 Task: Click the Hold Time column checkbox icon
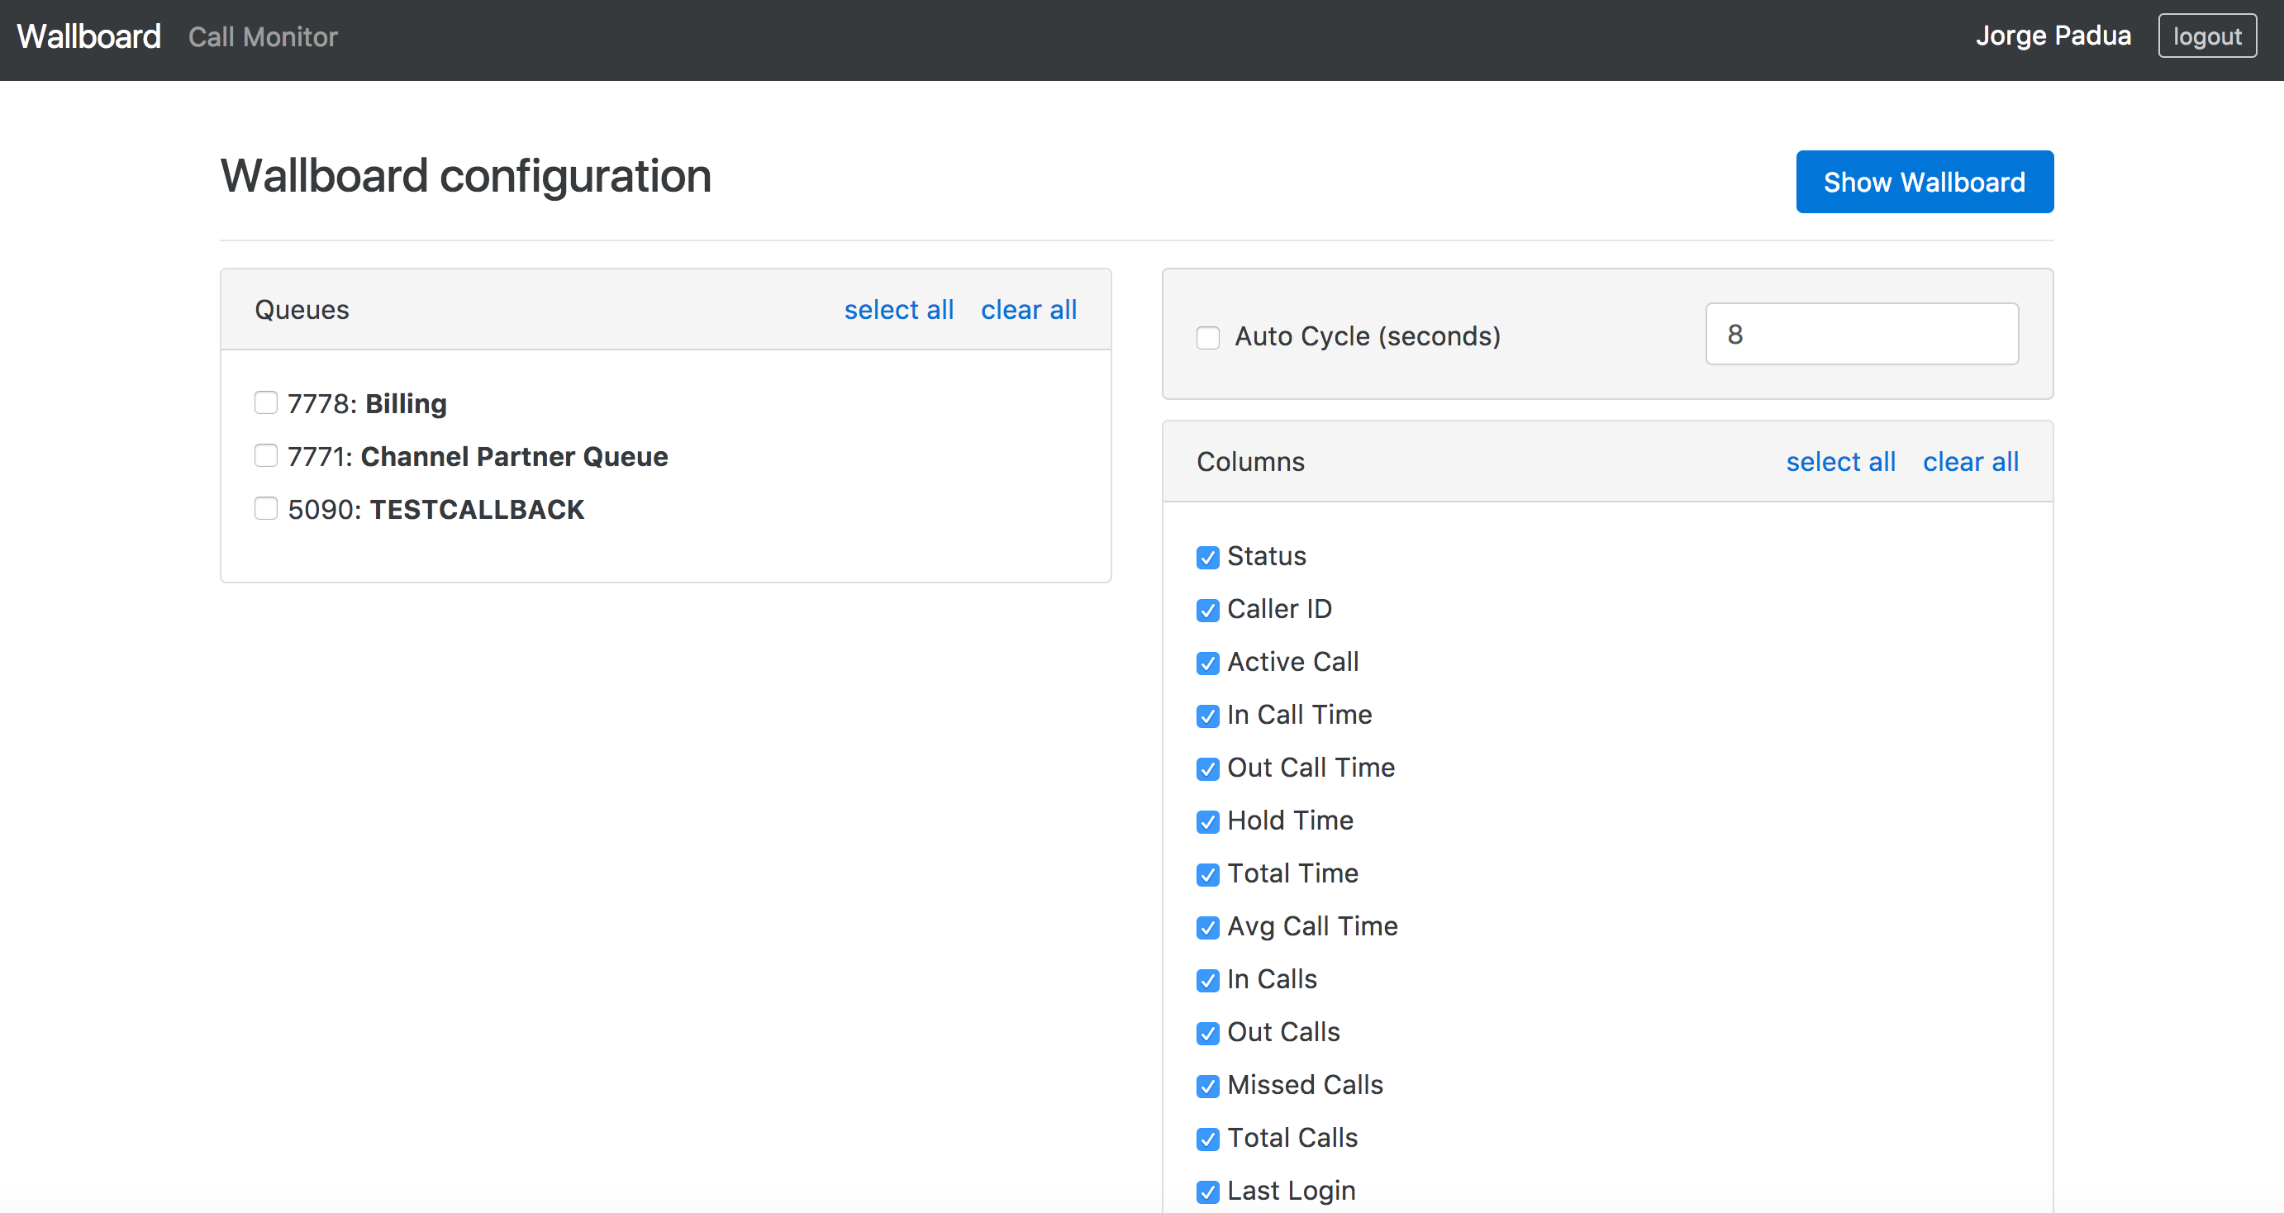tap(1207, 821)
